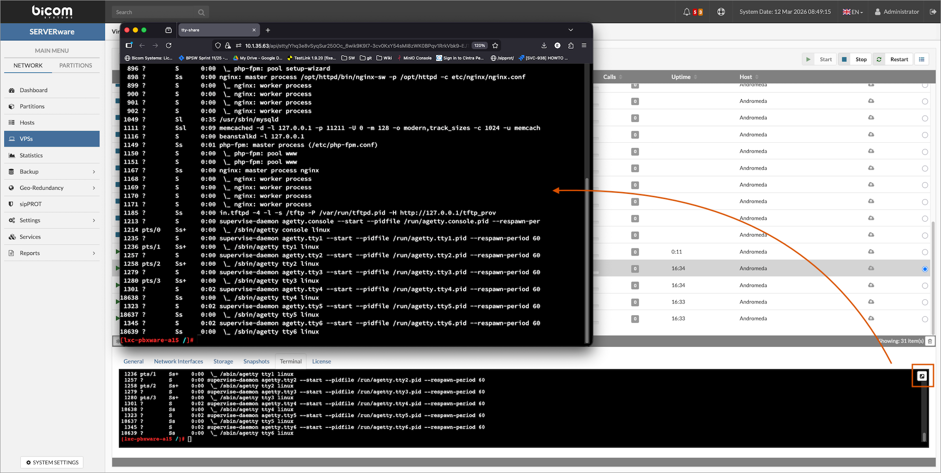Click the connection lock icon in address bar

[x=228, y=46]
